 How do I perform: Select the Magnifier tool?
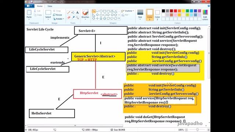click(77, 18)
